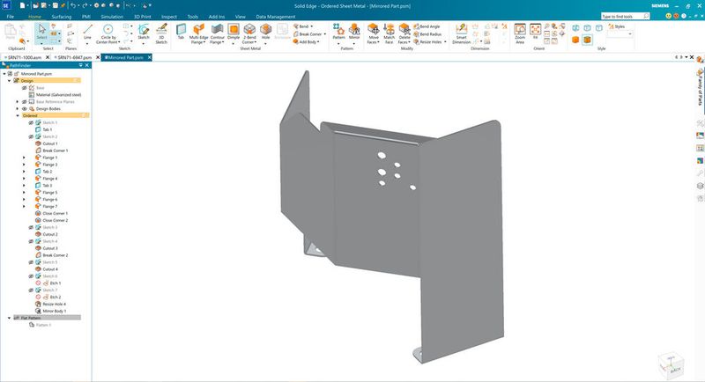Expand the Design Bodies node

tap(17, 108)
